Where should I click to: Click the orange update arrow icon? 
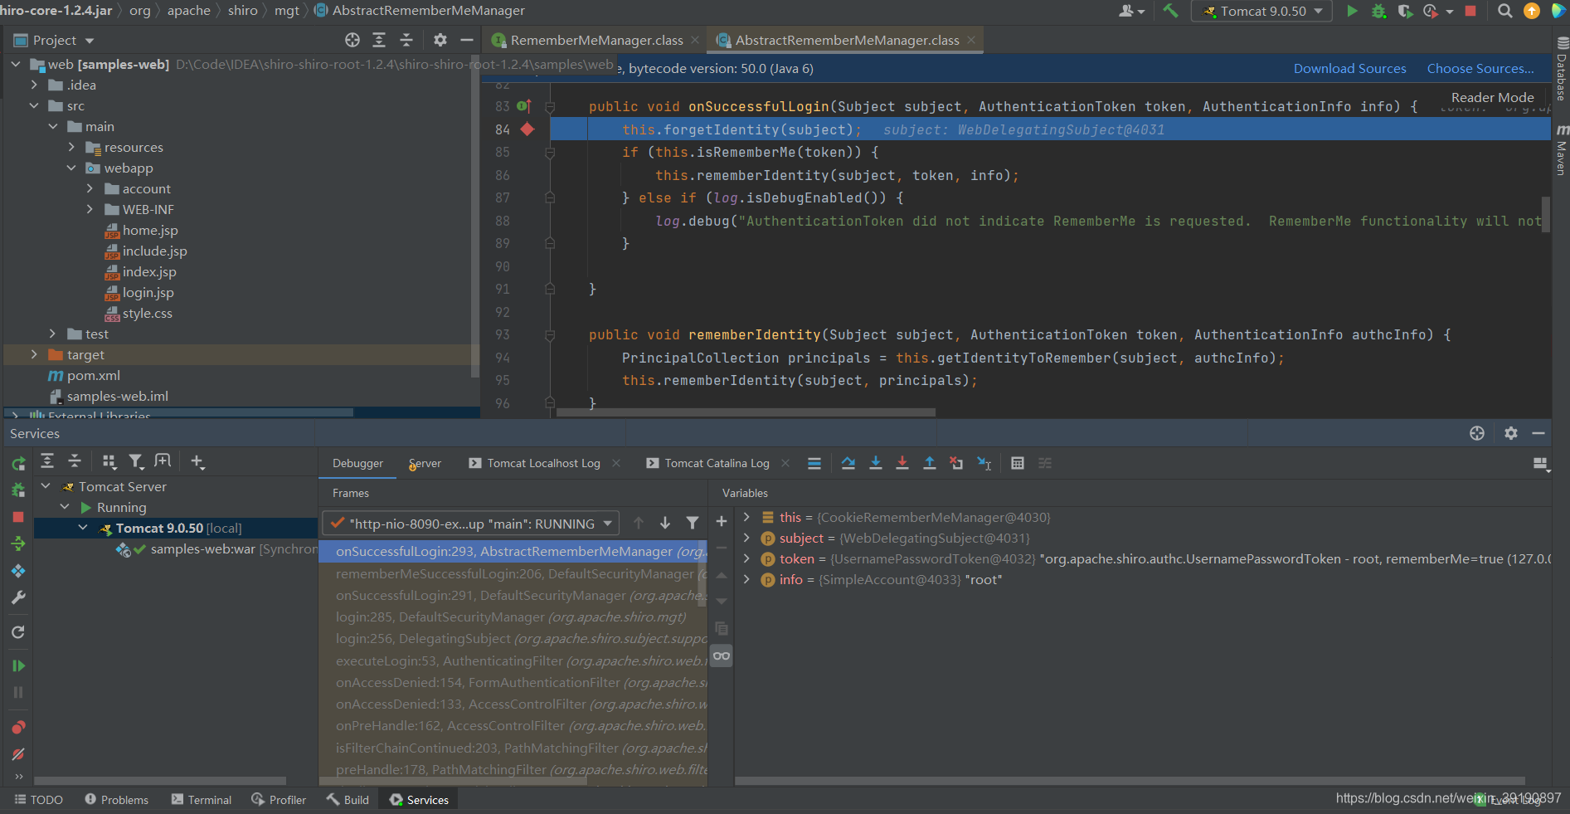(1532, 11)
